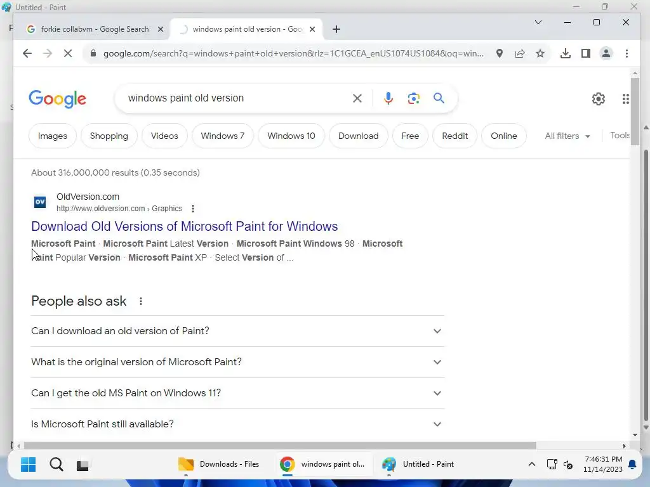Open the Windows Start menu
The height and width of the screenshot is (487, 650).
pos(28,464)
